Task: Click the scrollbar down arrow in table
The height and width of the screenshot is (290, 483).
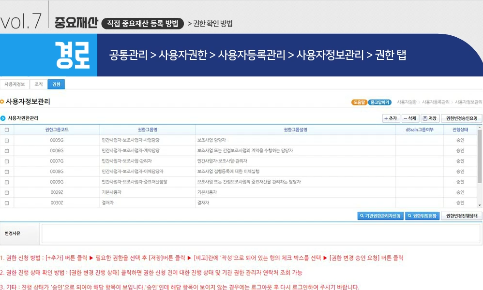Action: 480,205
